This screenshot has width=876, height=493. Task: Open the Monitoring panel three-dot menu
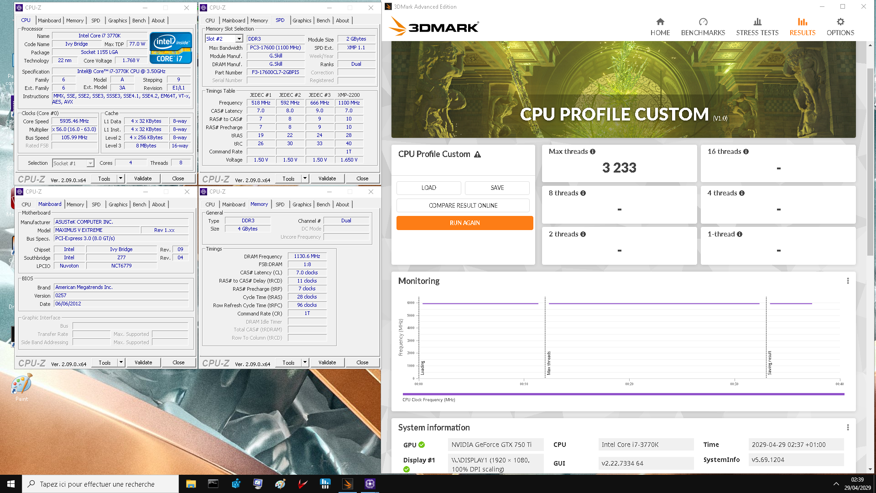[848, 281]
